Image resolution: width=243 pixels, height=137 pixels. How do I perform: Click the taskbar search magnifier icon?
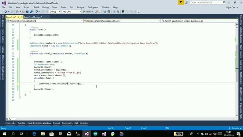(13, 134)
